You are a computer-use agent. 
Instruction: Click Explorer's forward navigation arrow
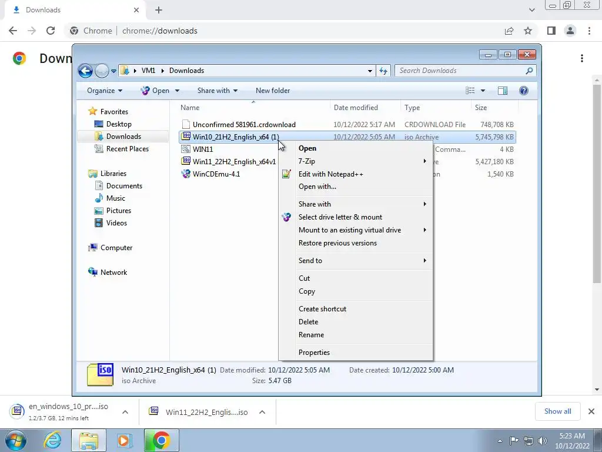[x=102, y=71]
